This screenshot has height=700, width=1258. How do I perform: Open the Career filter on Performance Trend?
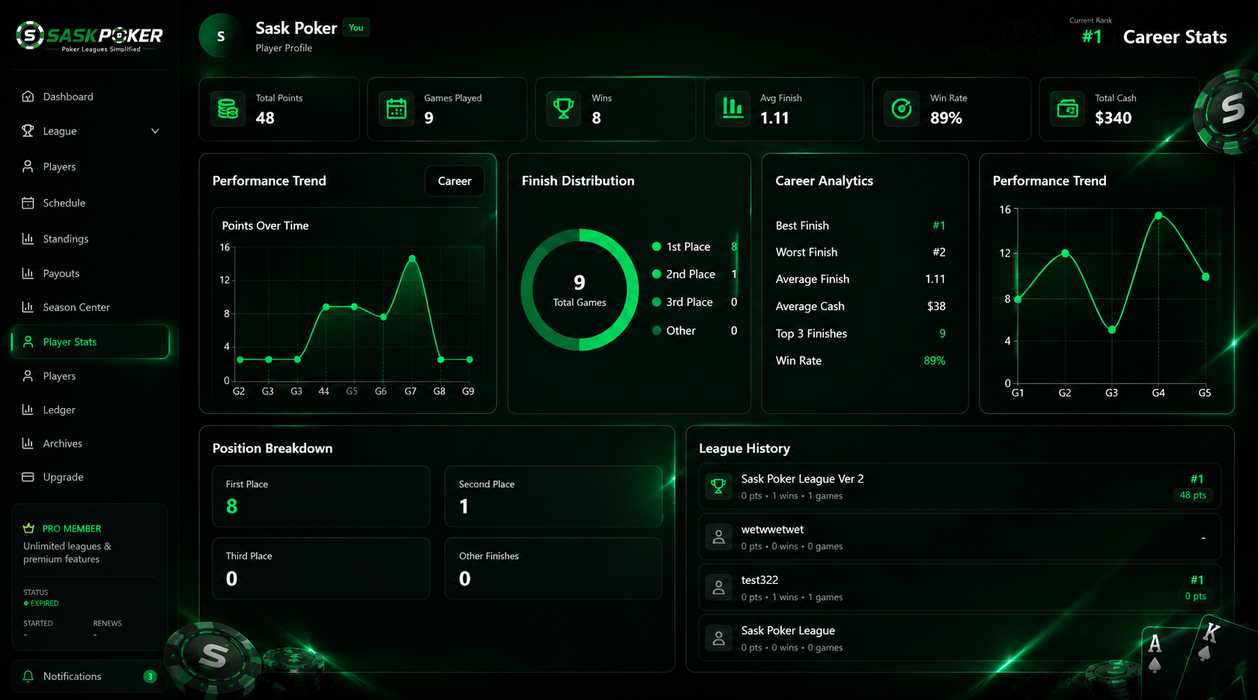[x=454, y=181]
